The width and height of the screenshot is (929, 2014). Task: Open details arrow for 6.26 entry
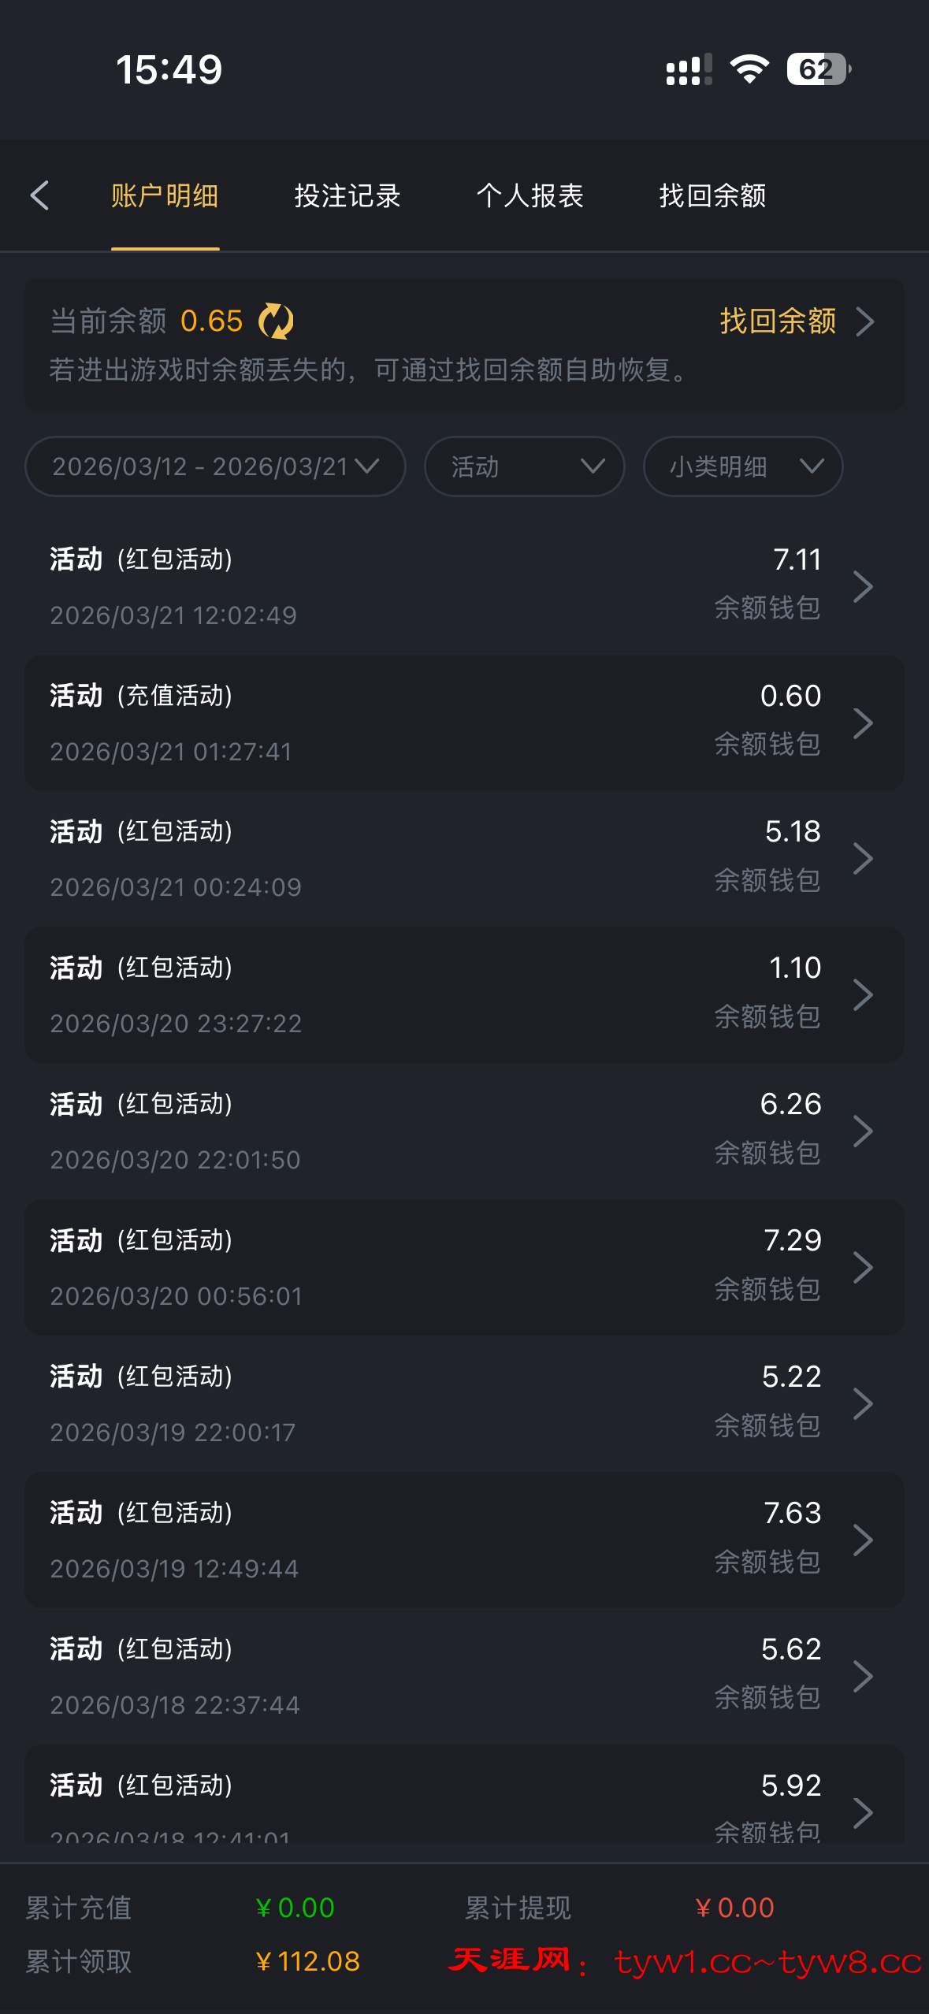click(x=863, y=1131)
